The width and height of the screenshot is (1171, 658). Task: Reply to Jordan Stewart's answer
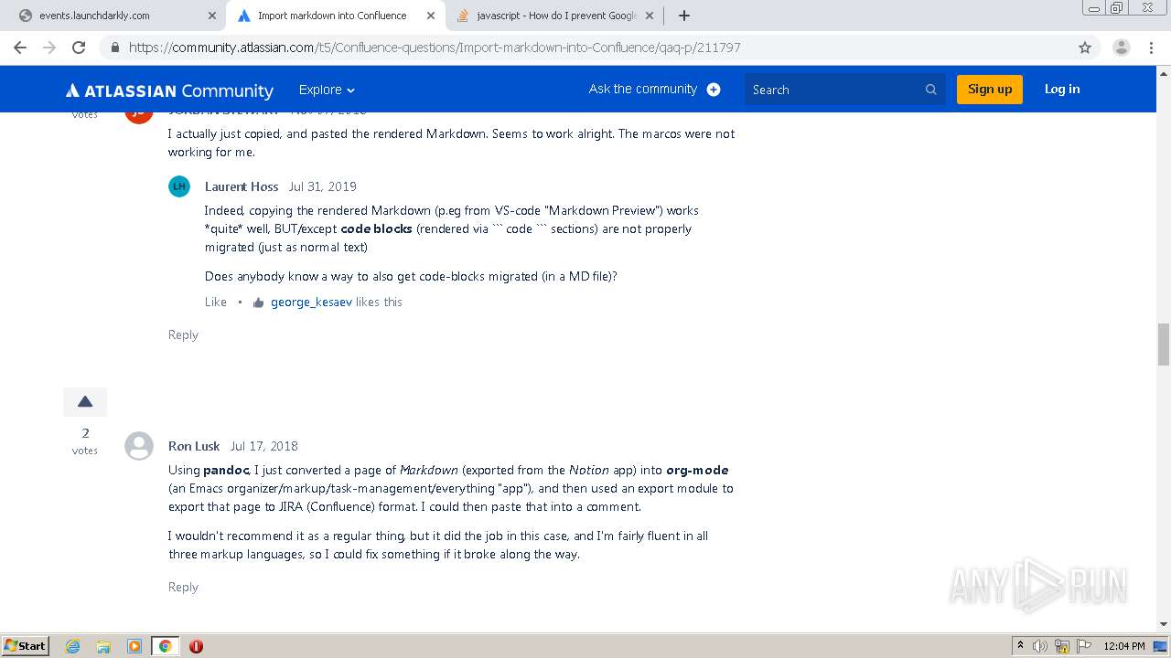click(183, 334)
